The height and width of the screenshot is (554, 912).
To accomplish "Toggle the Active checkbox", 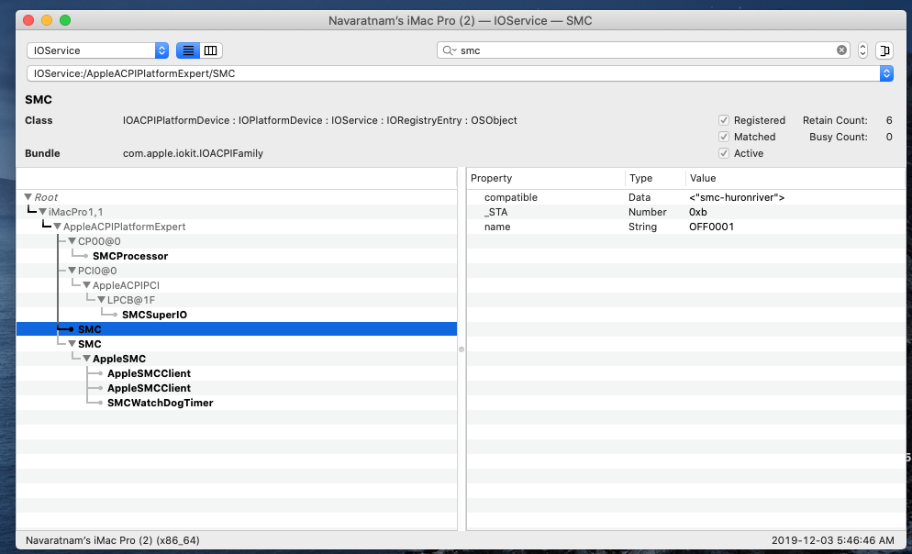I will tap(724, 153).
